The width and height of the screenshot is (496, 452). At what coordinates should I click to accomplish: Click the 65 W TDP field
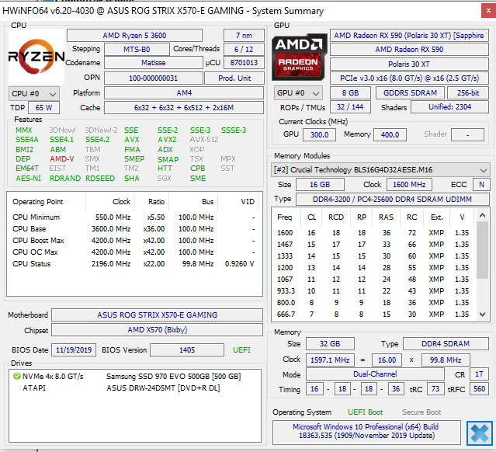pyautogui.click(x=43, y=108)
